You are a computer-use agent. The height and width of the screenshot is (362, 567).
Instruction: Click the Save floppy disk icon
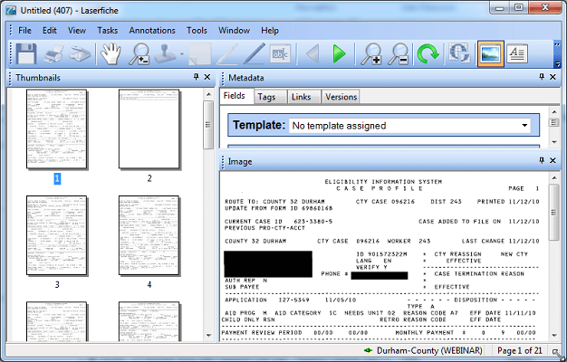[x=26, y=54]
